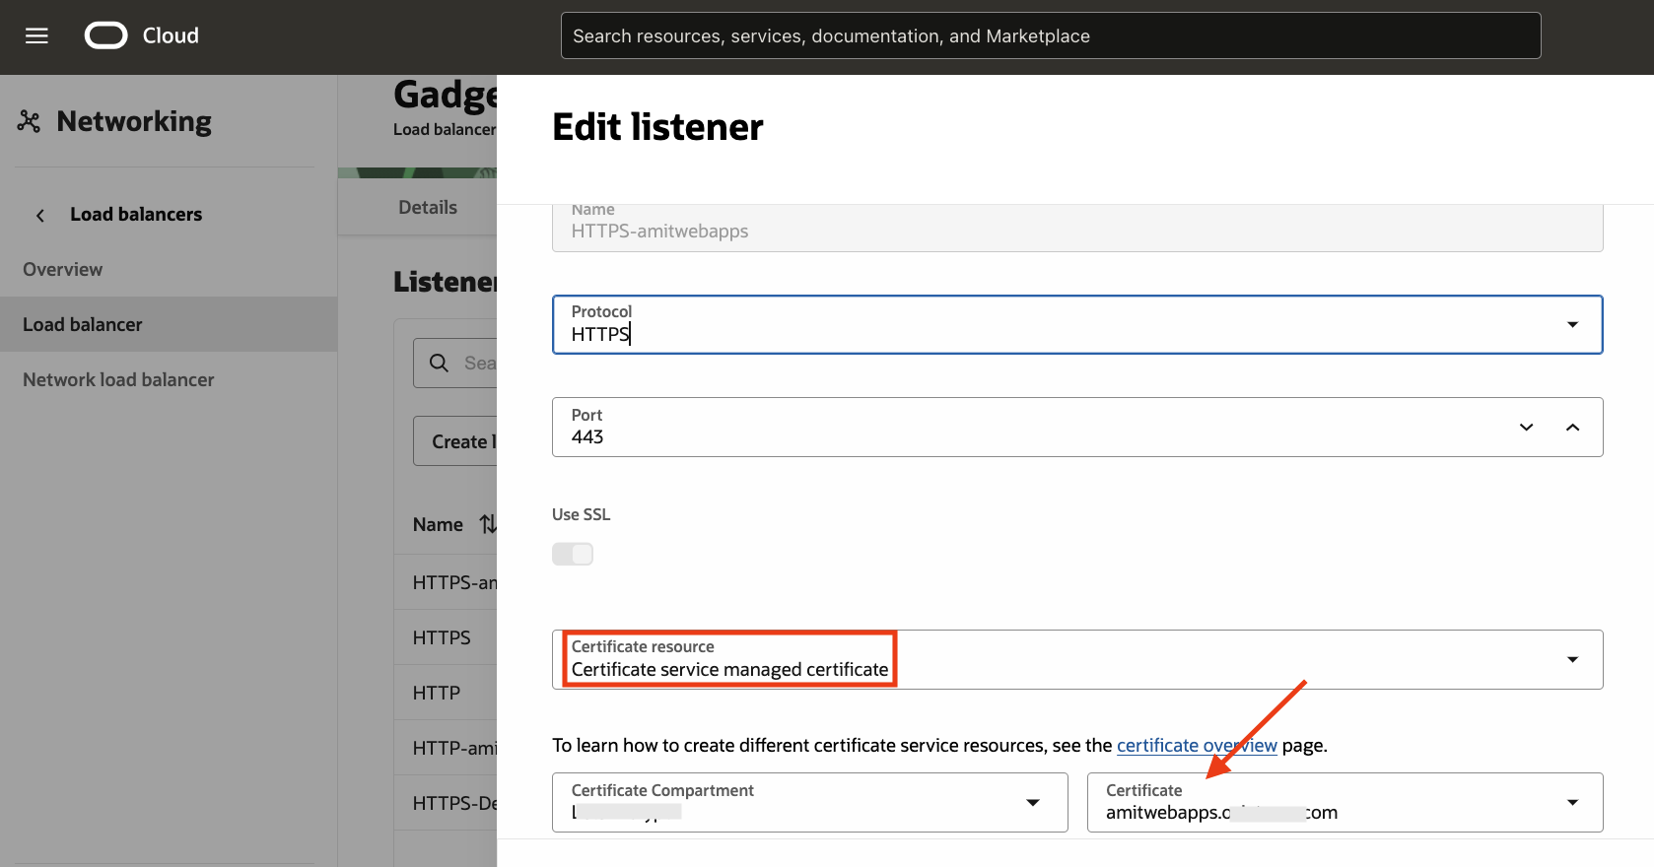Open the hamburger navigation menu
Viewport: 1654px width, 867px height.
[36, 36]
